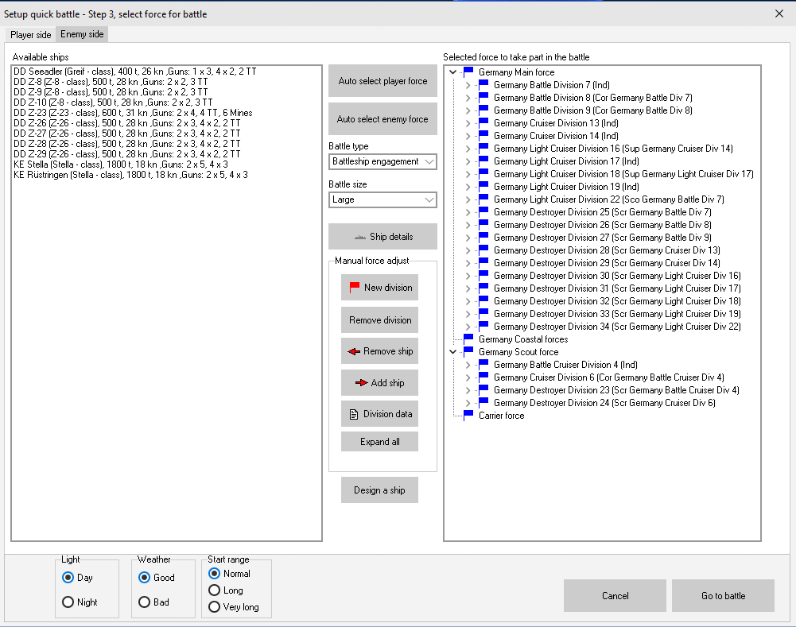Select Day light option
Viewport: 796px width, 627px height.
coord(68,577)
